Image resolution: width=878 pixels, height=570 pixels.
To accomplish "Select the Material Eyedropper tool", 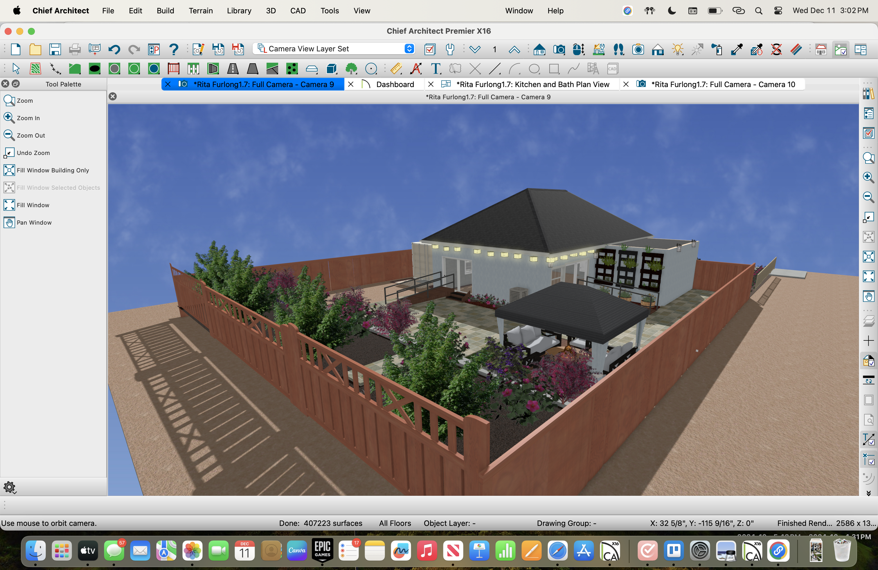I will (737, 49).
